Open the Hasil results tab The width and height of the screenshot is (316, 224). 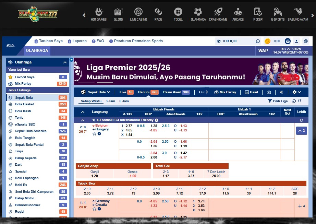251,92
